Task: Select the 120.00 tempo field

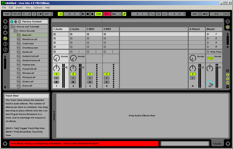Action: pos(16,14)
